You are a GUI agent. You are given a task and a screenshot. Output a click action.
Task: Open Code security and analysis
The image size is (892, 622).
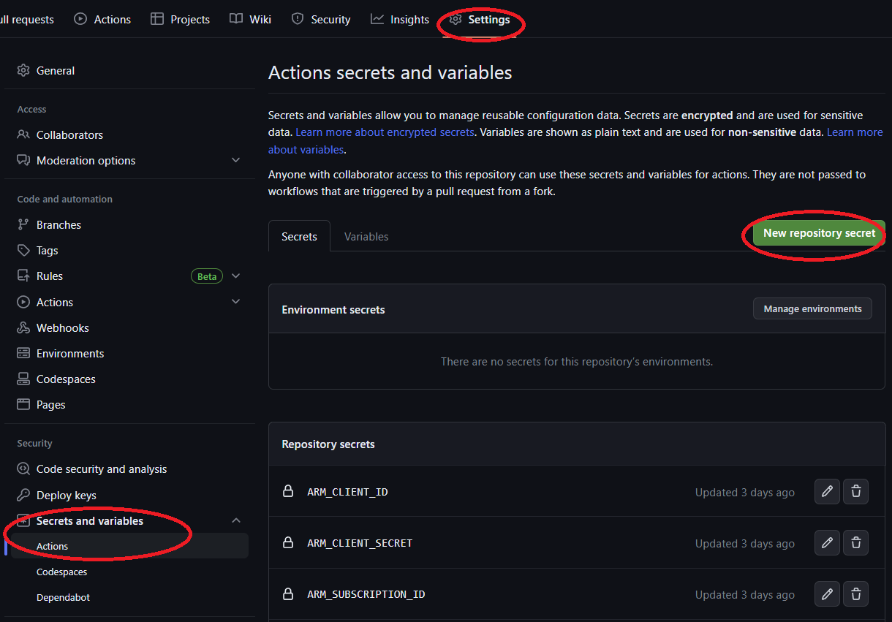point(102,469)
